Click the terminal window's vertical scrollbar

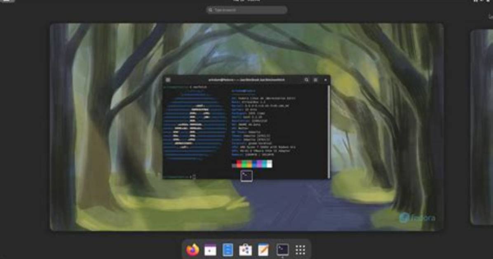329,132
